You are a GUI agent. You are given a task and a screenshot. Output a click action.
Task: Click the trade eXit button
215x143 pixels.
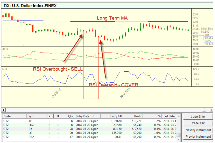pos(198,123)
